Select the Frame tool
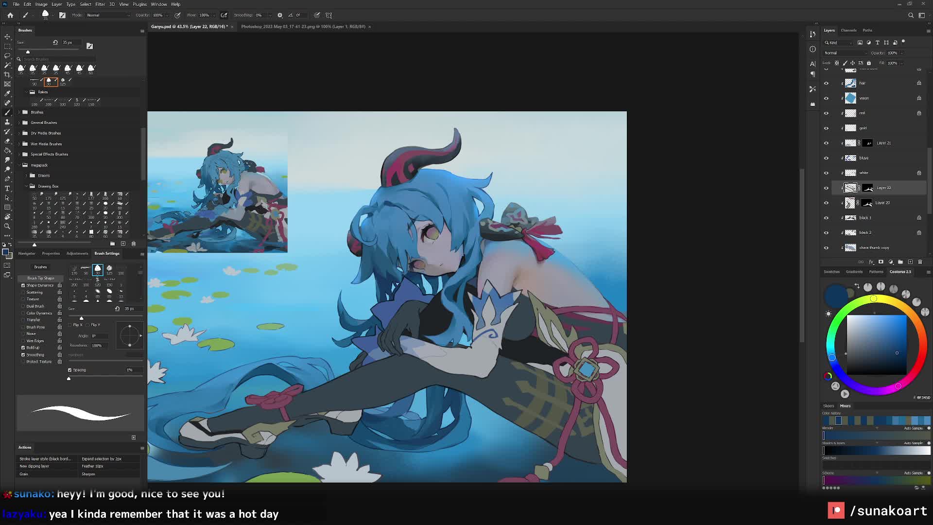 [7, 84]
